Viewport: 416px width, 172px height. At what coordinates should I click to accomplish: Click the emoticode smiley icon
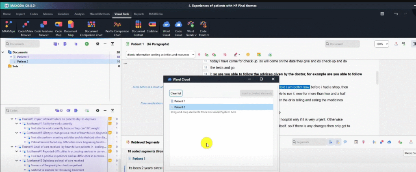click(248, 55)
